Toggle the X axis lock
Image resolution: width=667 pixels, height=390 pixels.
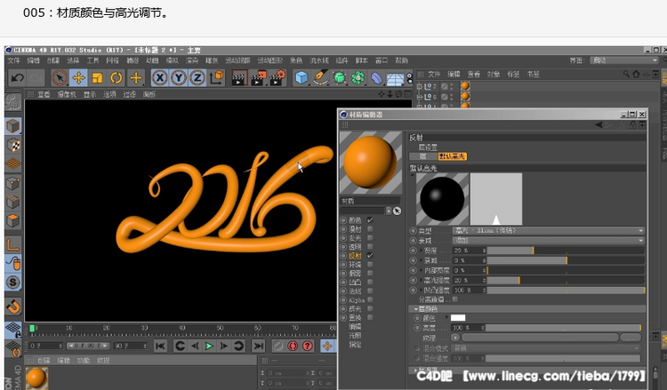coord(159,78)
